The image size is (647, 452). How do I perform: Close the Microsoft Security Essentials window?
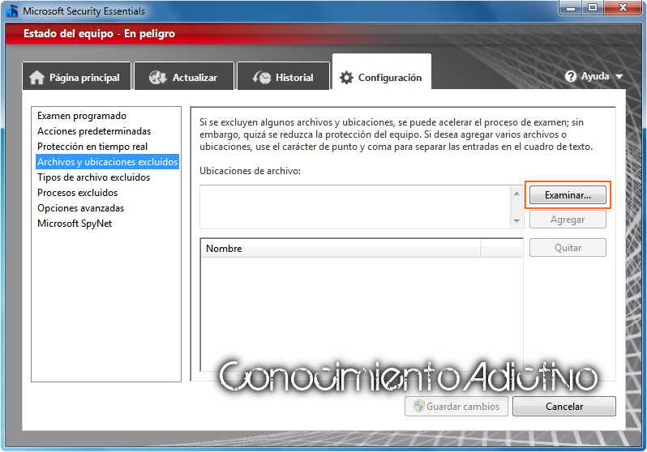623,8
